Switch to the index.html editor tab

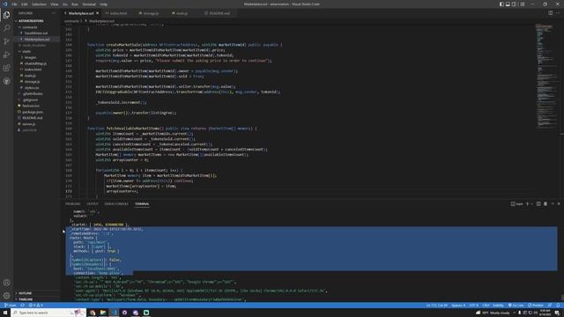[x=119, y=13]
